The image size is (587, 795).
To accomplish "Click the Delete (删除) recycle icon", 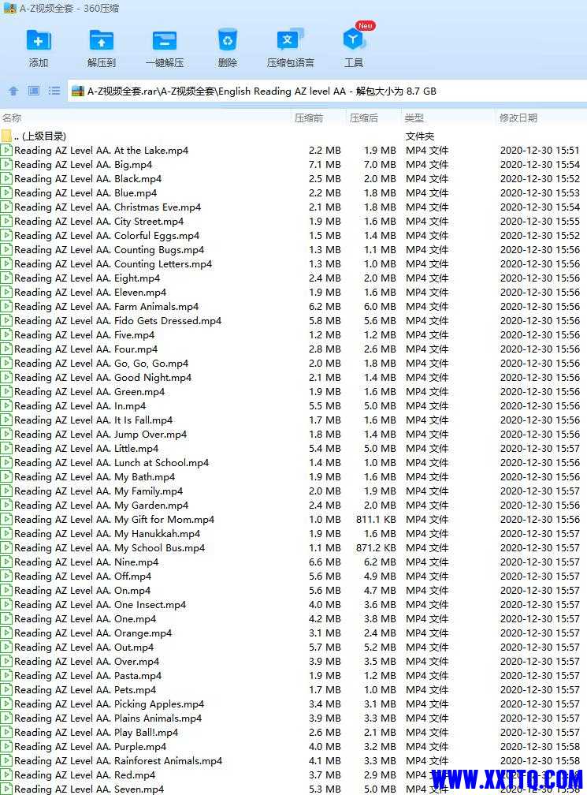I will [228, 40].
